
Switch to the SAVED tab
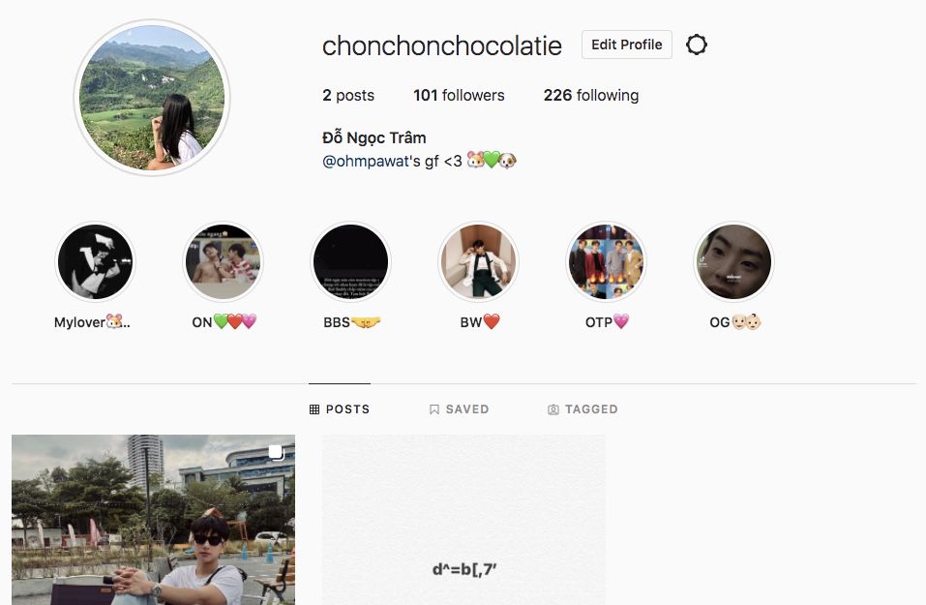(459, 408)
